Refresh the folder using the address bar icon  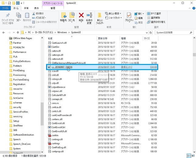pos(150,32)
